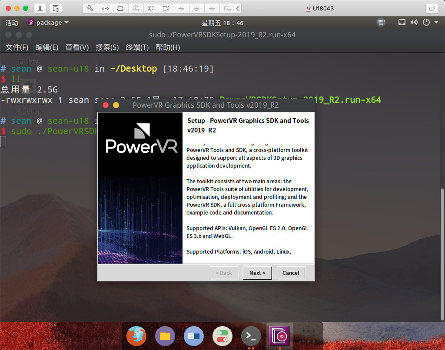Image resolution: width=445 pixels, height=350 pixels.
Task: Pause the virtual machine from the toolbar
Action: point(40,8)
